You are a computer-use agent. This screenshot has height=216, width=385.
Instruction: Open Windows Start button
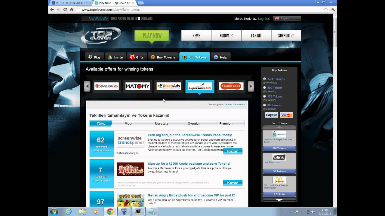pyautogui.click(x=54, y=211)
